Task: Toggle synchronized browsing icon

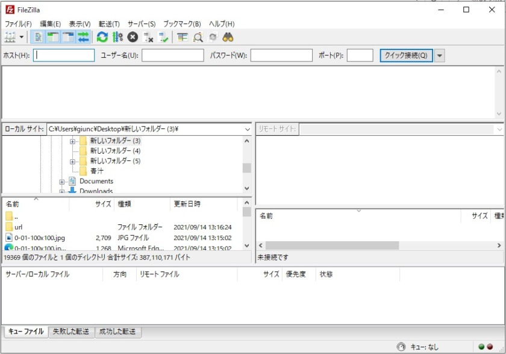Action: click(x=213, y=37)
